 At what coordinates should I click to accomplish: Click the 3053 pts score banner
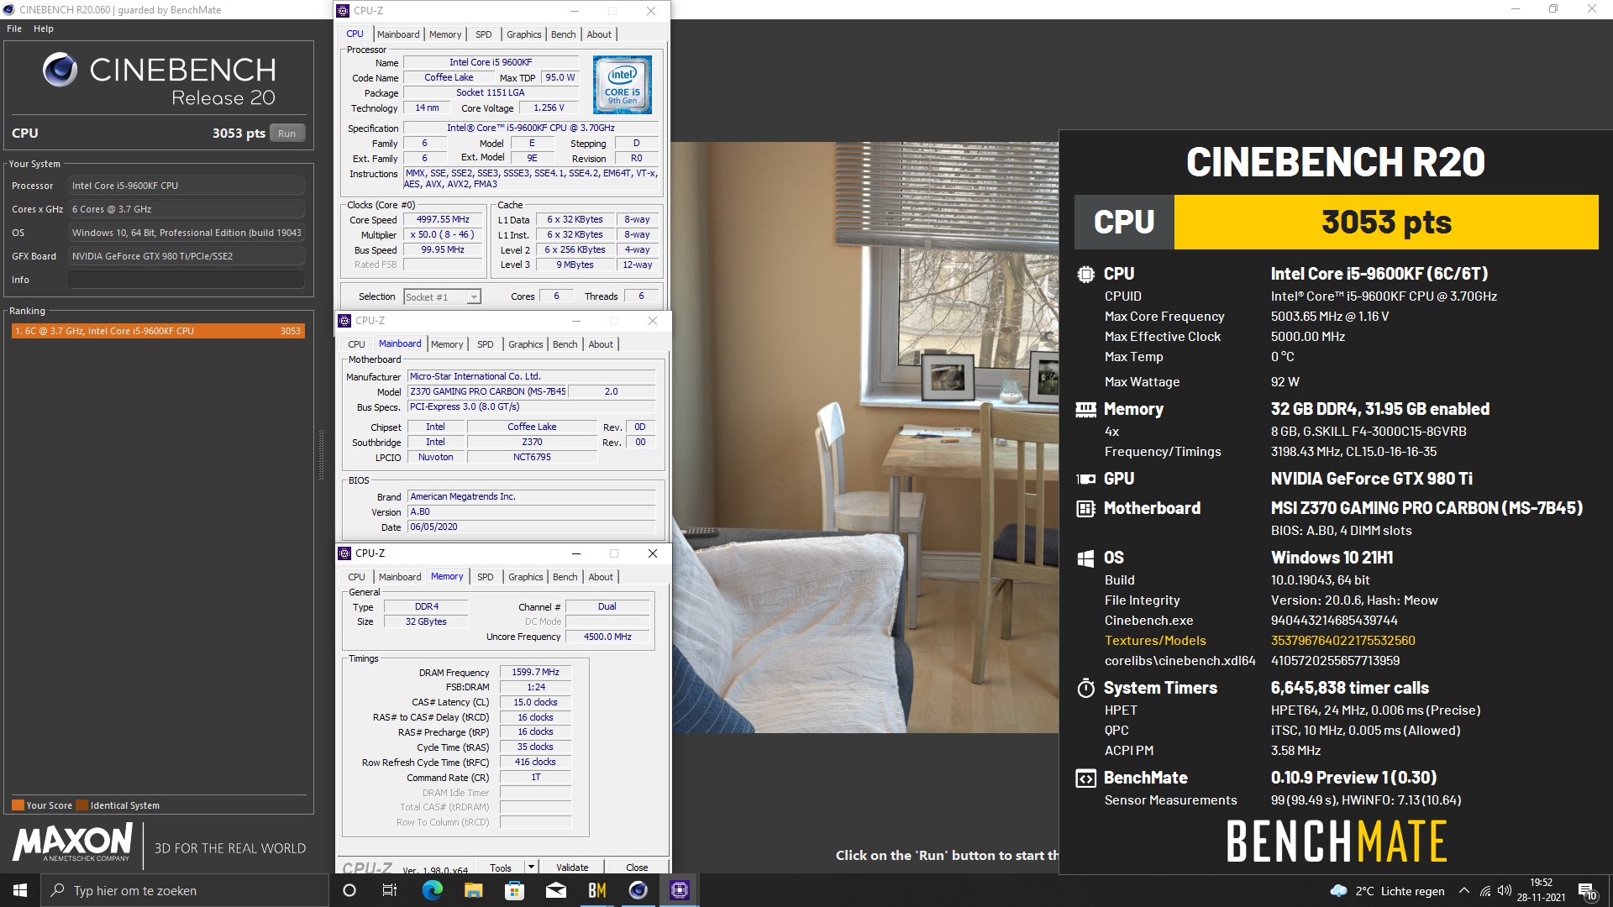(1386, 223)
